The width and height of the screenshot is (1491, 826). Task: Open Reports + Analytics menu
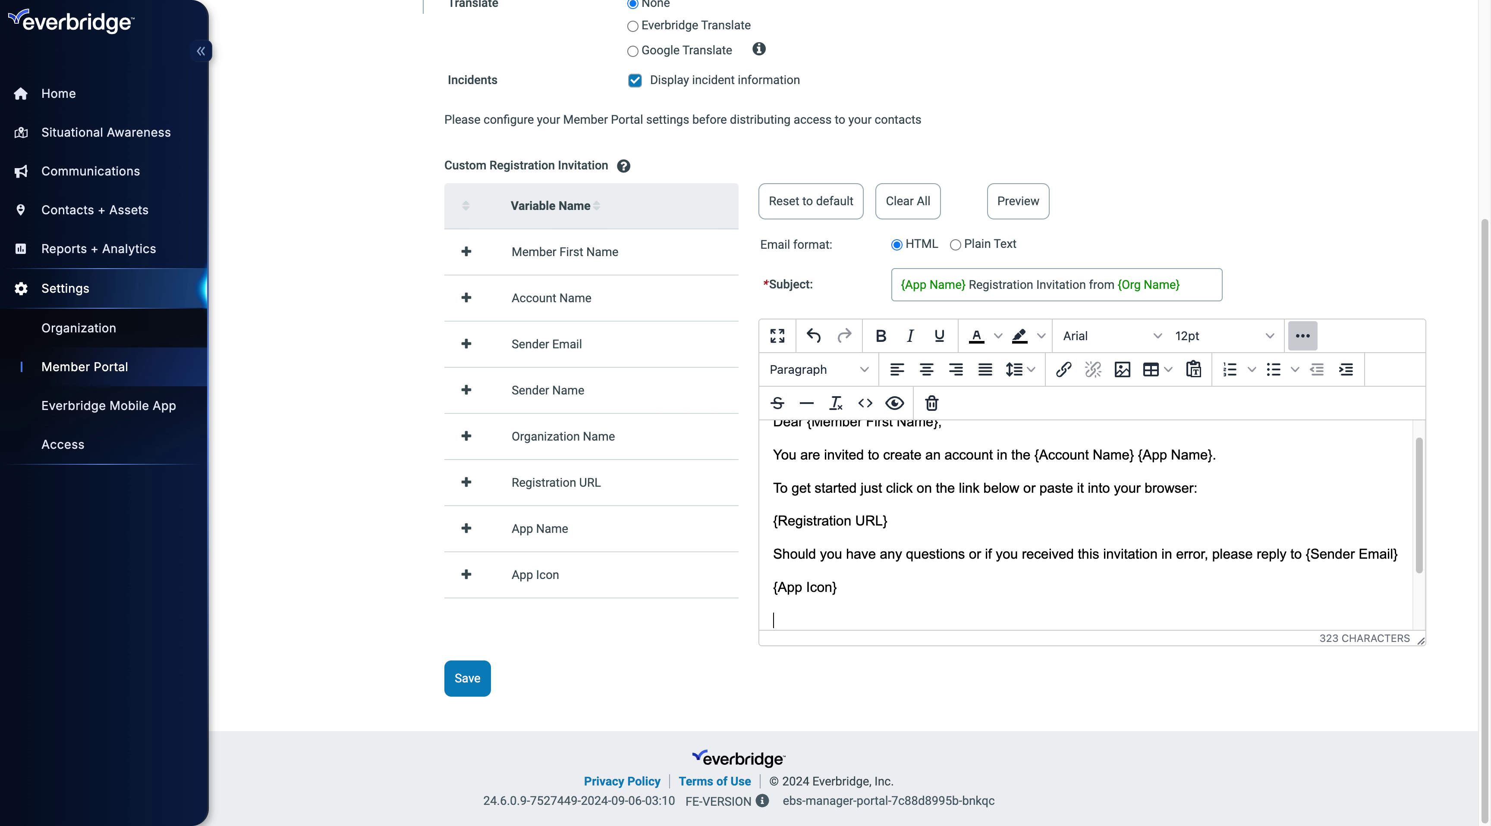coord(98,249)
